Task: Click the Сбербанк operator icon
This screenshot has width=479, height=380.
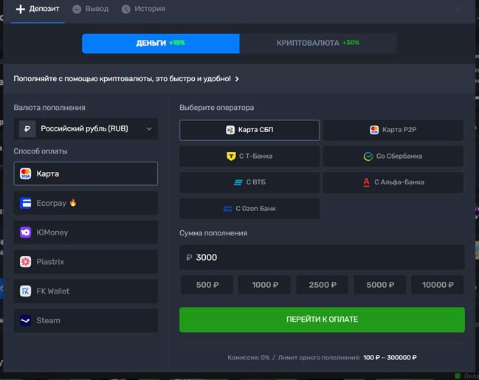Action: coord(368,156)
